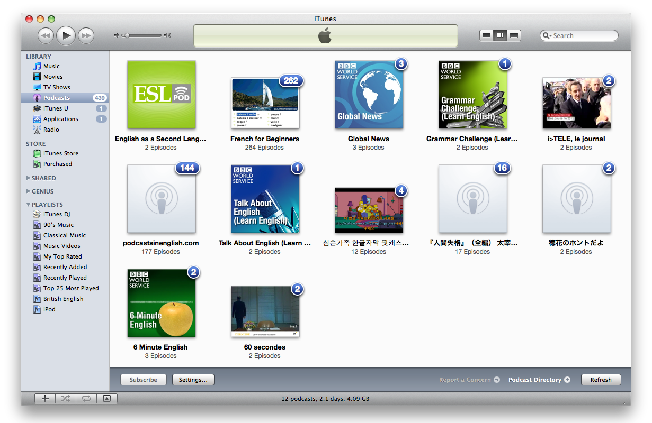Open the TV Shows icon in sidebar
This screenshot has height=423, width=652.
[37, 87]
